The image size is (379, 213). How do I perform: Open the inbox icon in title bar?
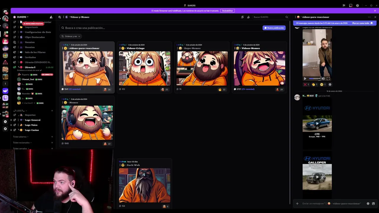[351, 5]
